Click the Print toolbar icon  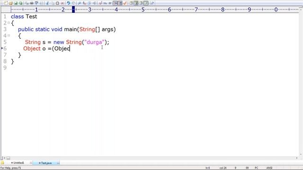point(32,3)
